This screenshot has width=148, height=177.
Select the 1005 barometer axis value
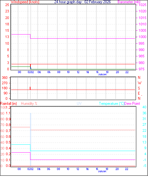coord(142,30)
